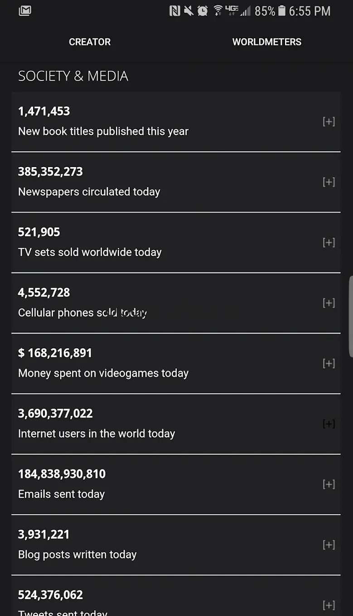The height and width of the screenshot is (616, 353).
Task: Expand the TV sets sold worldwide entry
Action: point(329,242)
